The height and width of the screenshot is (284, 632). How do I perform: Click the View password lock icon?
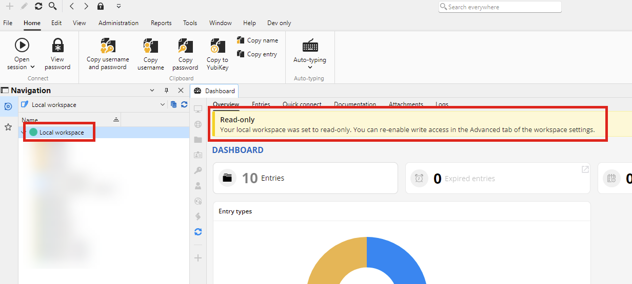57,45
